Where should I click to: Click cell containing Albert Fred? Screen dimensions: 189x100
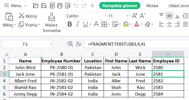(25, 81)
